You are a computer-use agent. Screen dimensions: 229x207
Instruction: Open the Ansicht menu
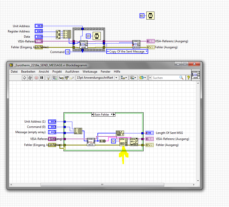(x=44, y=72)
